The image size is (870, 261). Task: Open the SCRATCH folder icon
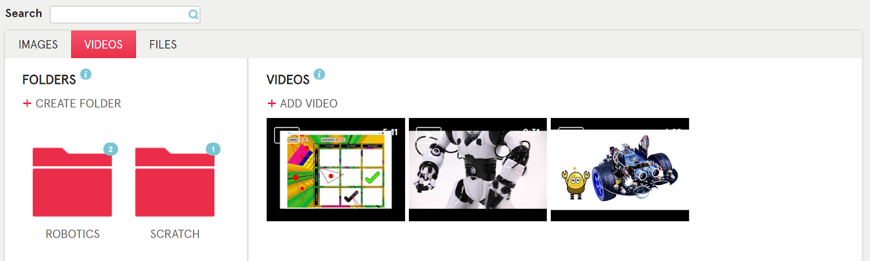(x=175, y=182)
